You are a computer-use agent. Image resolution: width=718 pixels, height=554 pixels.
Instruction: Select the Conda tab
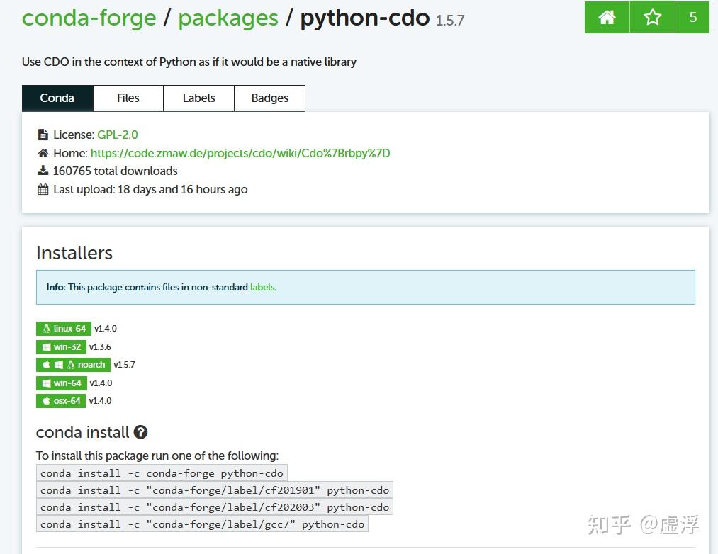tap(57, 98)
